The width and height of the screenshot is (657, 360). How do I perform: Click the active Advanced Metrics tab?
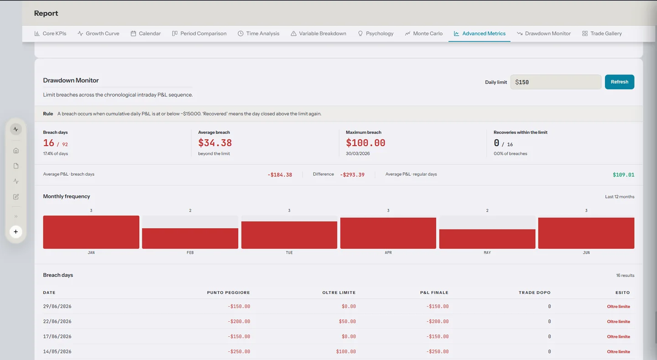[x=480, y=33]
